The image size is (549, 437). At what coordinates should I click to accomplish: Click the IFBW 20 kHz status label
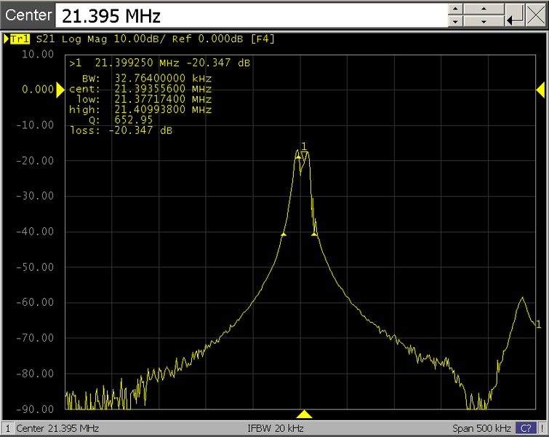274,428
